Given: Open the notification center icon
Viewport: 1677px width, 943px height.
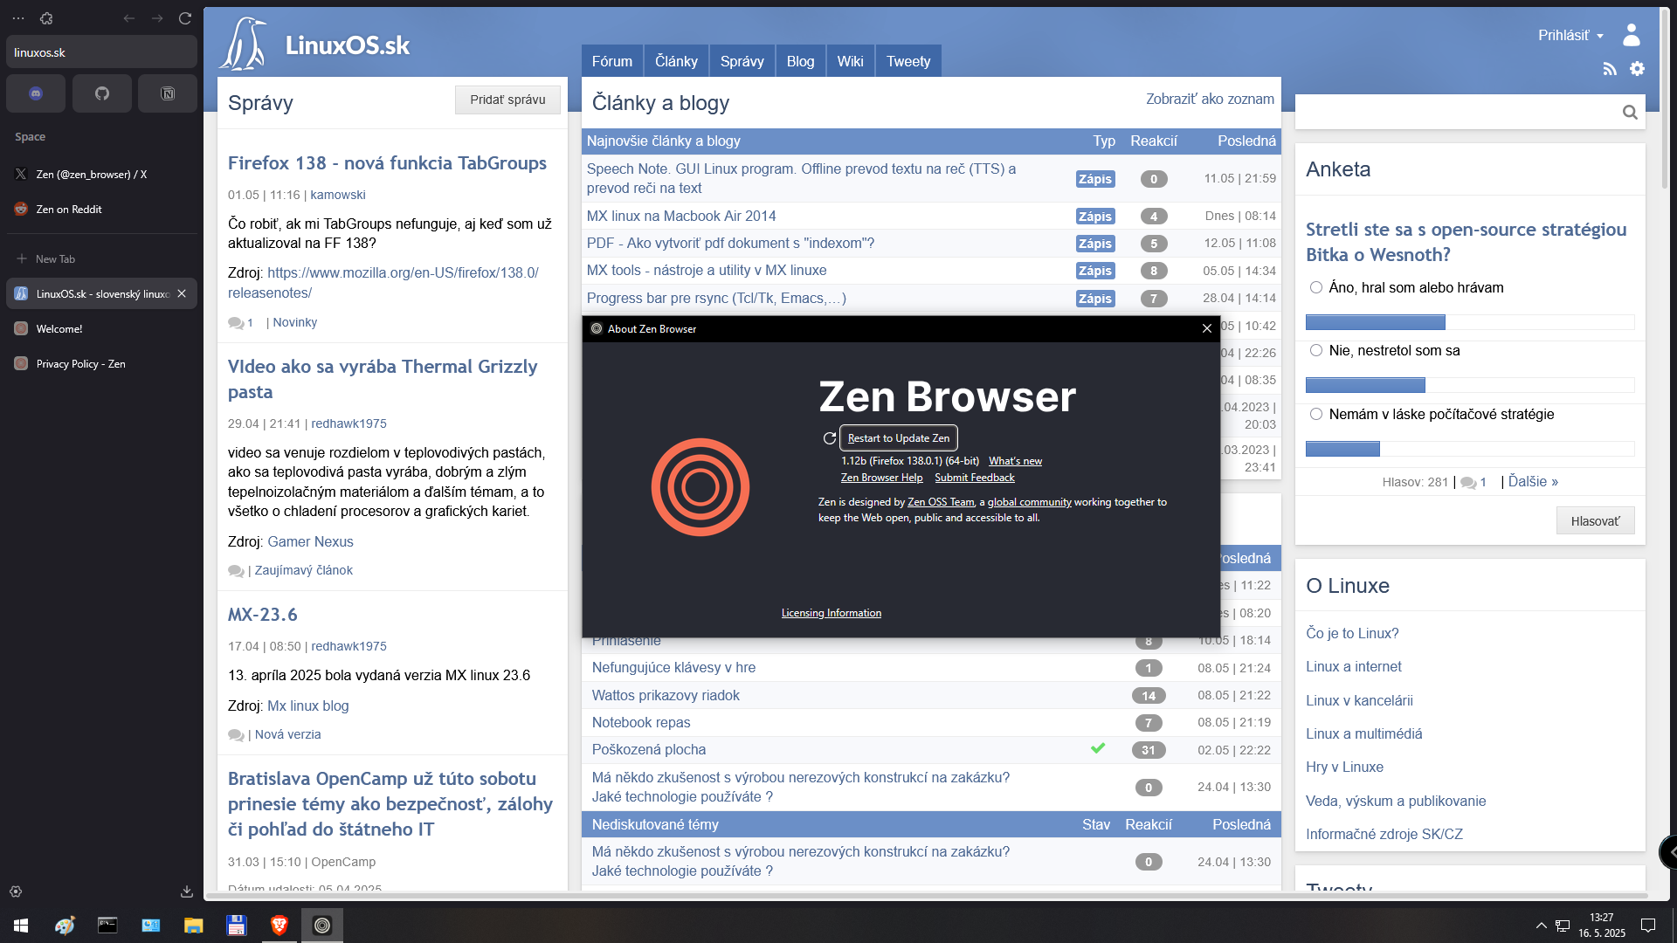Looking at the screenshot, I should (x=1648, y=926).
